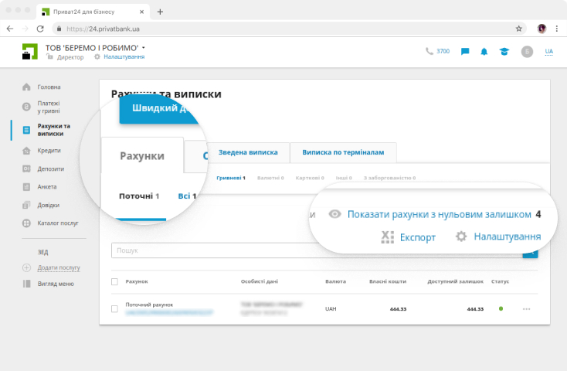Click the Експорт Excel icon
The height and width of the screenshot is (371, 567).
click(x=388, y=237)
